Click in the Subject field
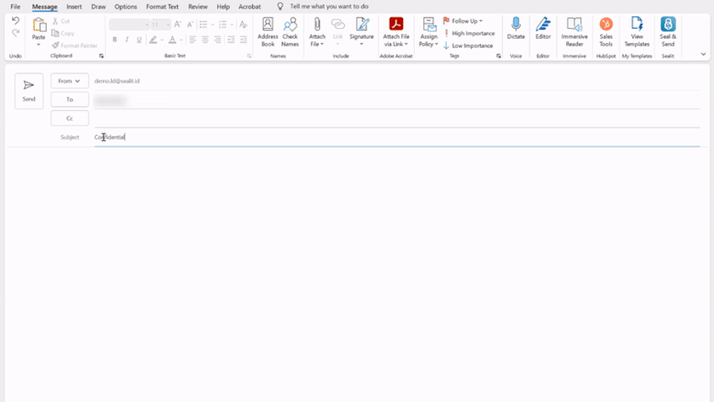714x402 pixels. pyautogui.click(x=396, y=137)
